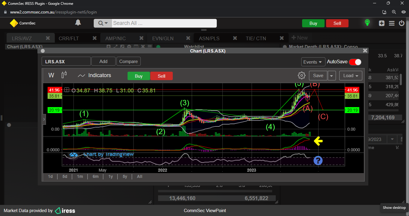This screenshot has width=409, height=216.
Task: Click the browser address bar URL
Action: 53,12
